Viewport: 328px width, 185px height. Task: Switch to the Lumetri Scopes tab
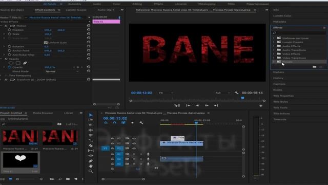76,10
